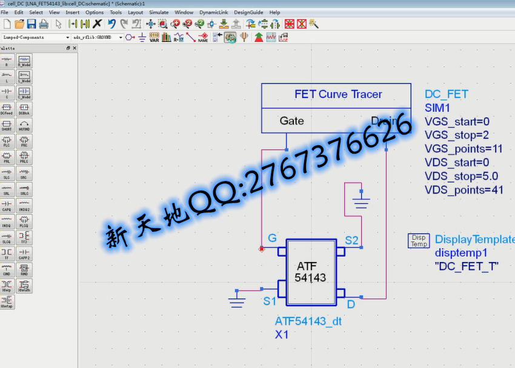The width and height of the screenshot is (515, 368).
Task: Select the R_Model palette component
Action: pyautogui.click(x=24, y=61)
